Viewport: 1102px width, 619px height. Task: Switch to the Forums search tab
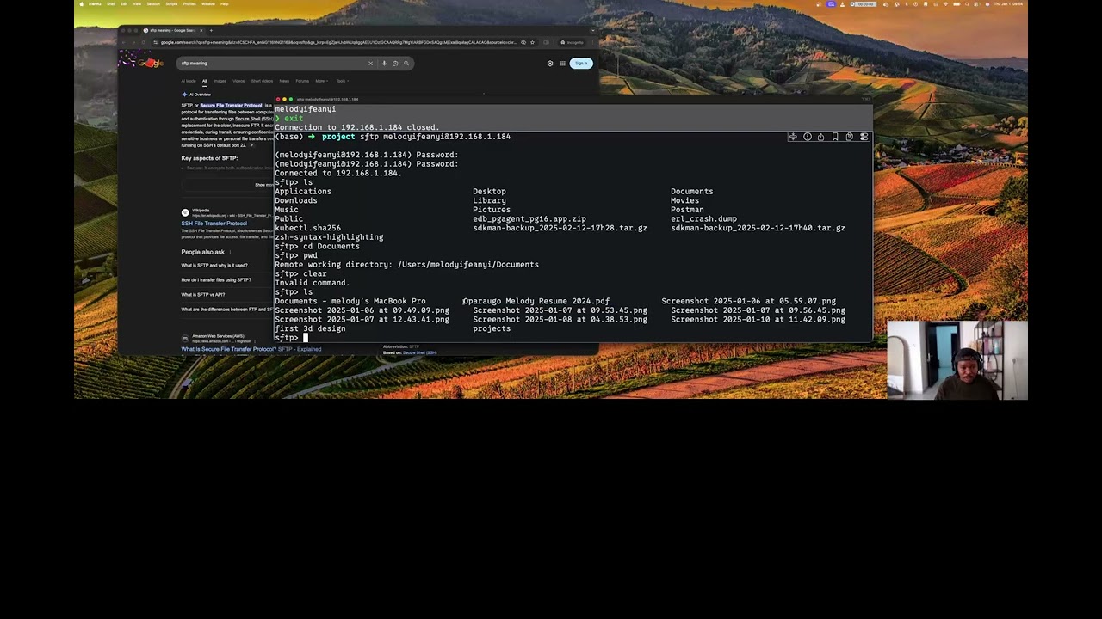point(302,81)
